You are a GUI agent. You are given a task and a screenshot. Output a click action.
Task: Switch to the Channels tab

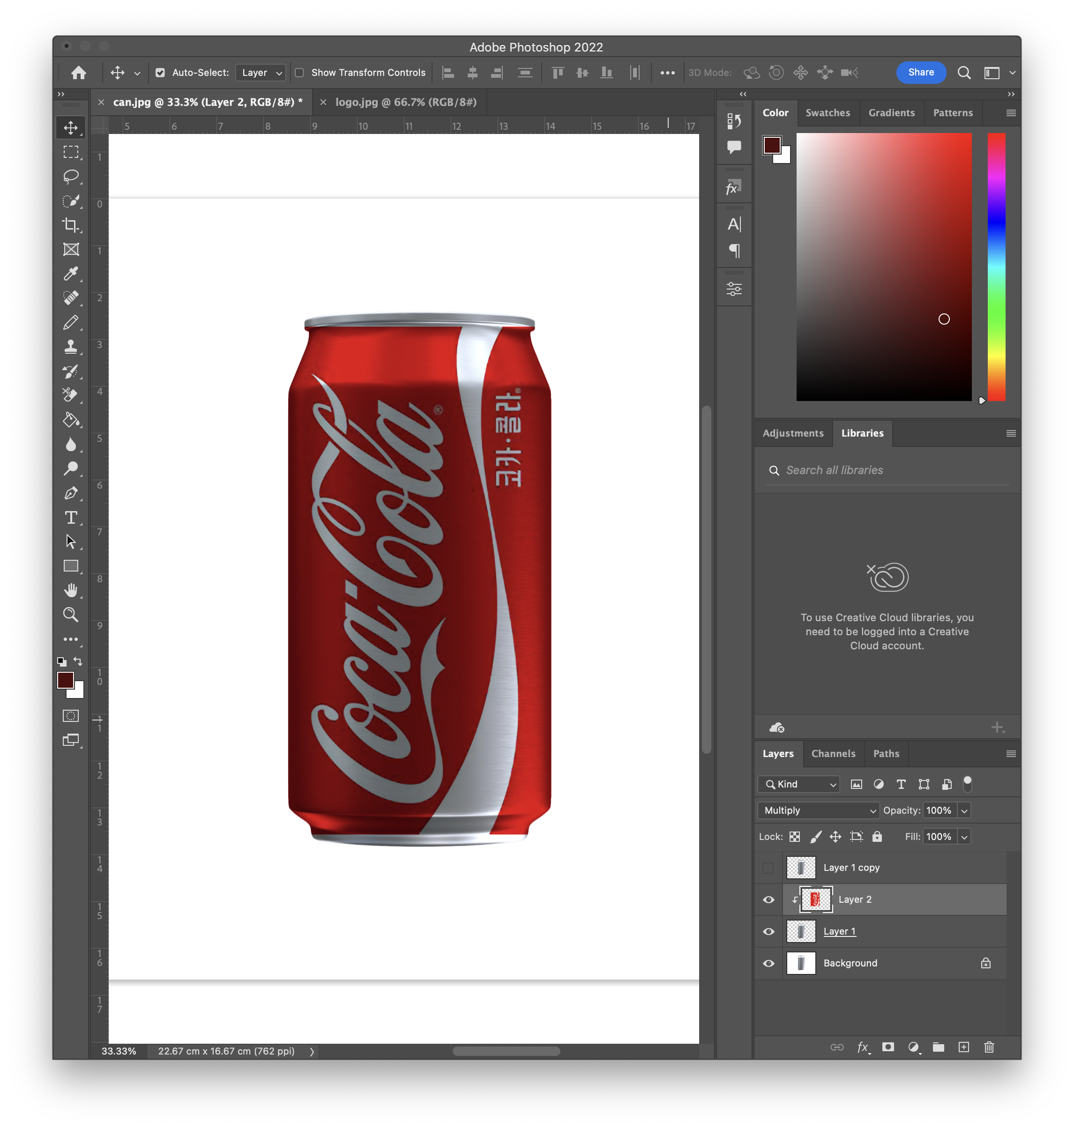tap(833, 754)
